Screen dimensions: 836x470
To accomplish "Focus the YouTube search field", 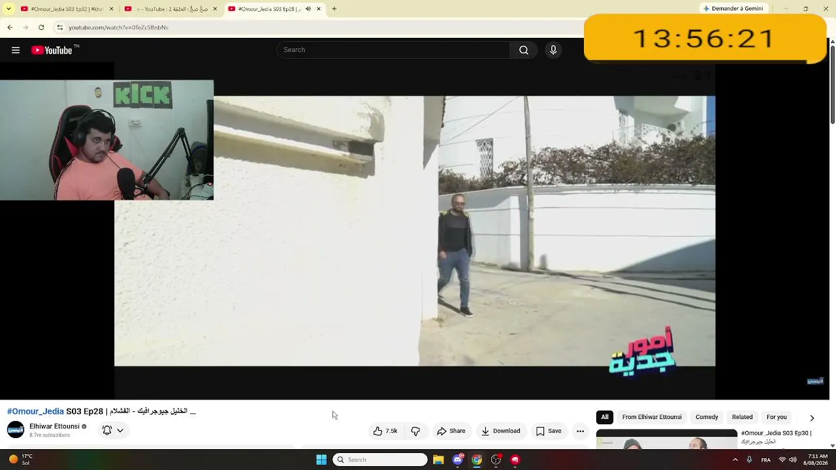I will (x=393, y=50).
